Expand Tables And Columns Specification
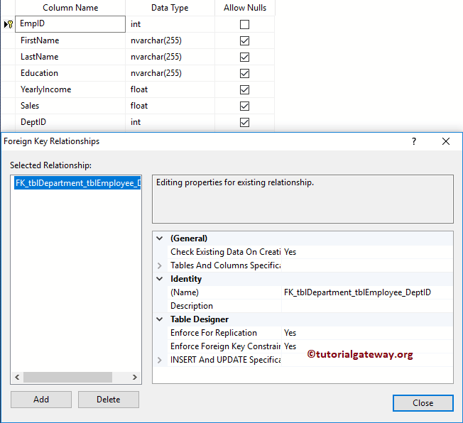 point(160,265)
